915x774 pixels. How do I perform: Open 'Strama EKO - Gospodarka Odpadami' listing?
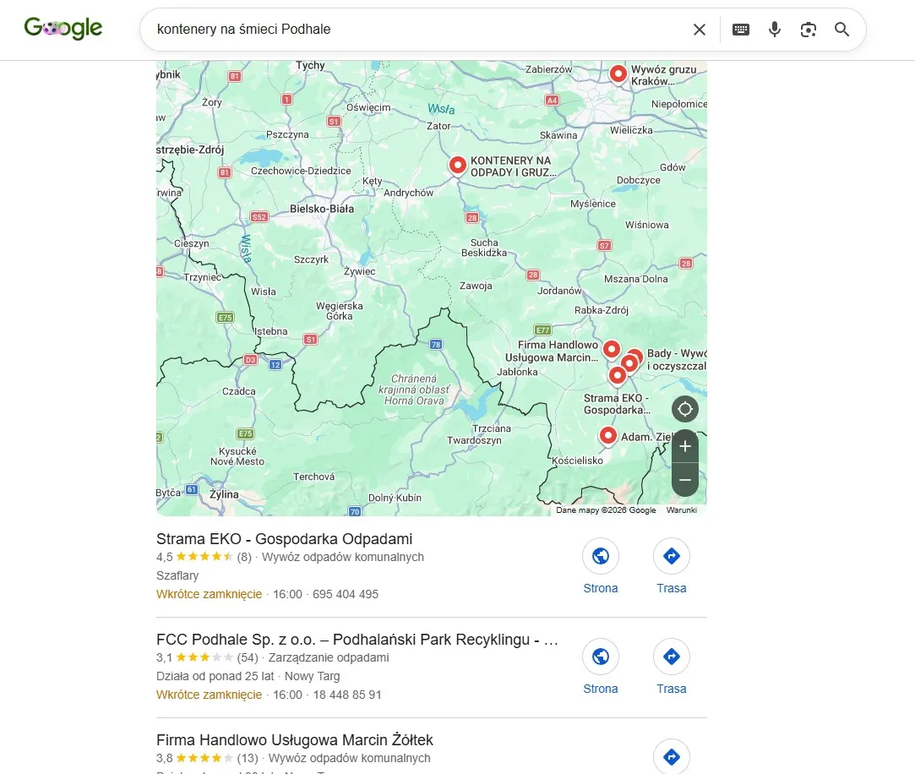284,539
